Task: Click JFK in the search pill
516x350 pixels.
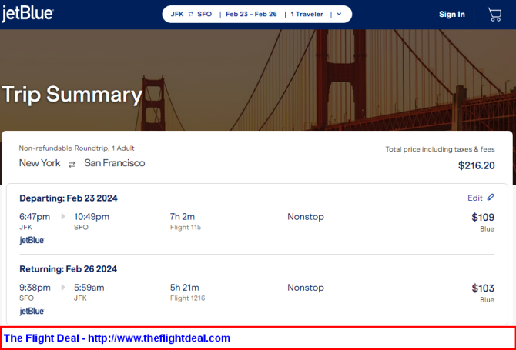Action: [177, 14]
